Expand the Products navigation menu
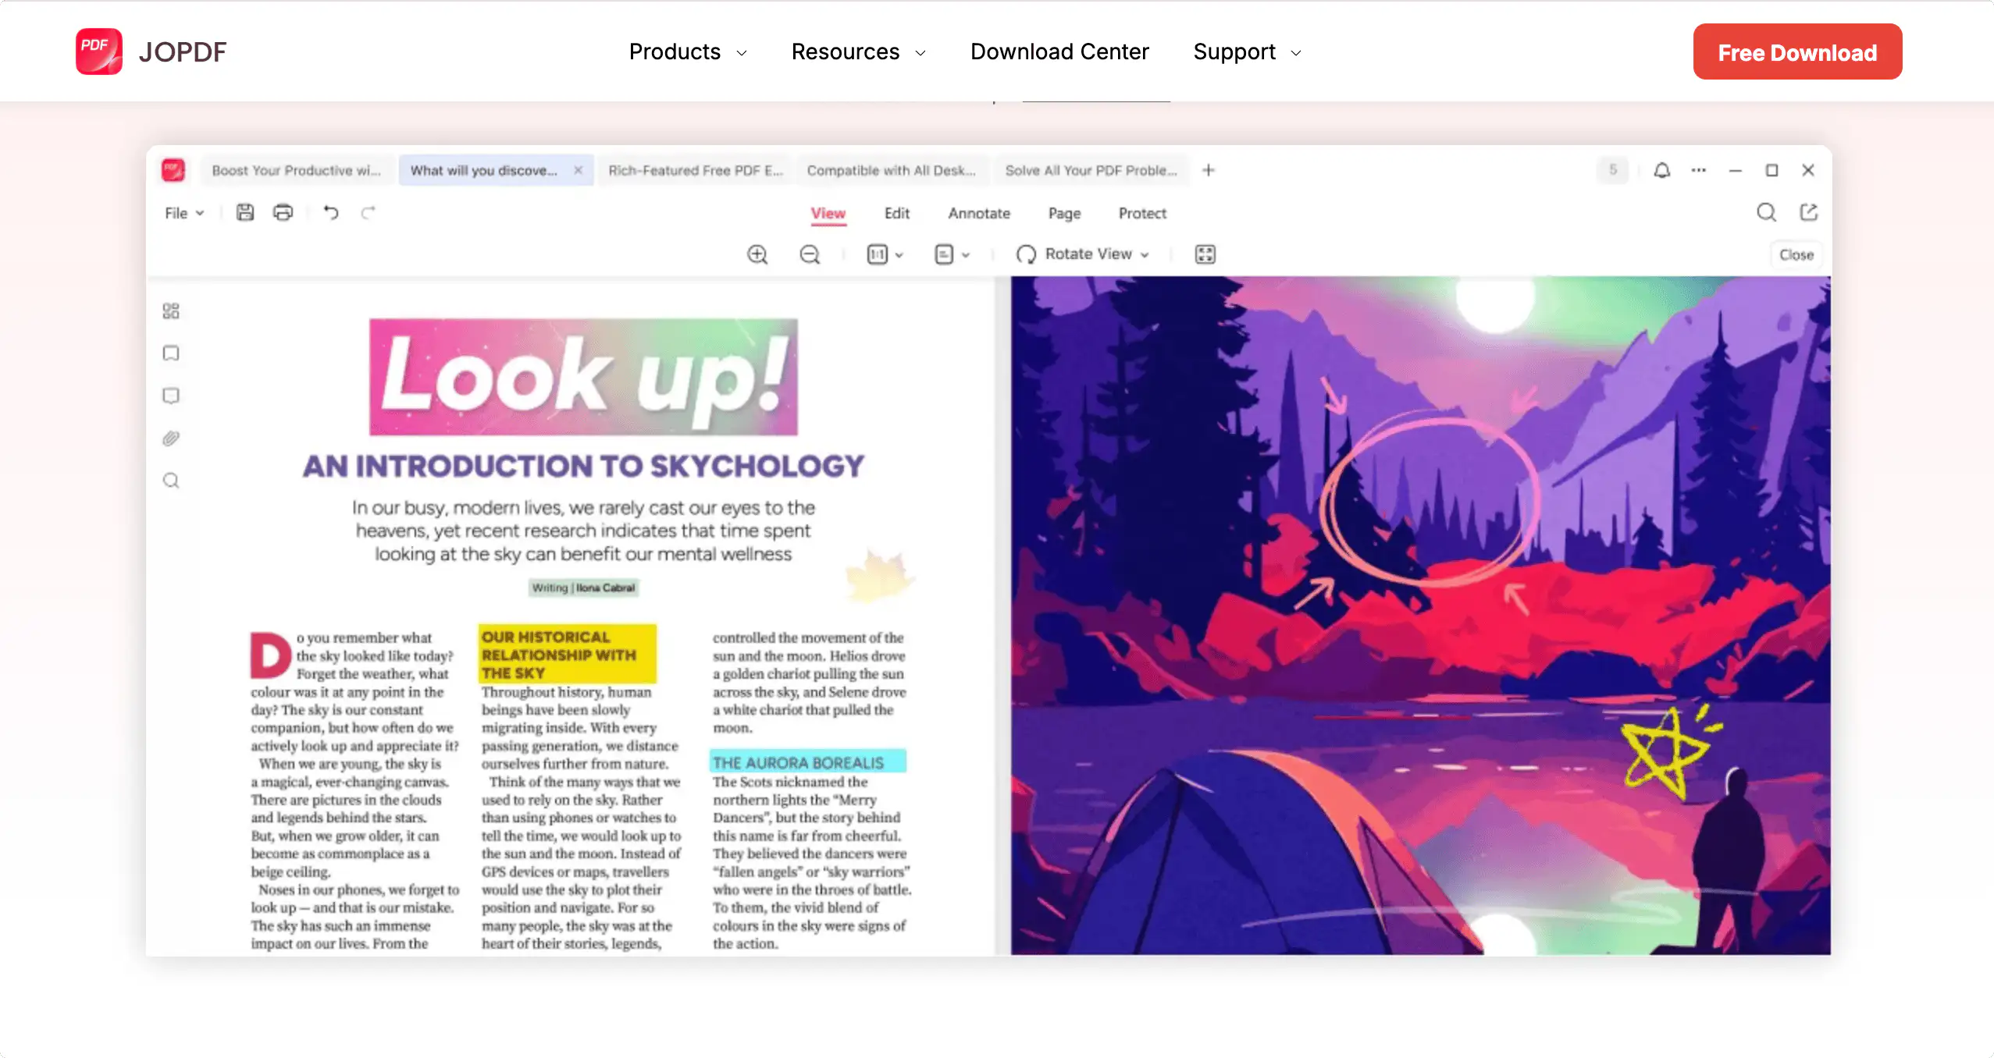 688,52
